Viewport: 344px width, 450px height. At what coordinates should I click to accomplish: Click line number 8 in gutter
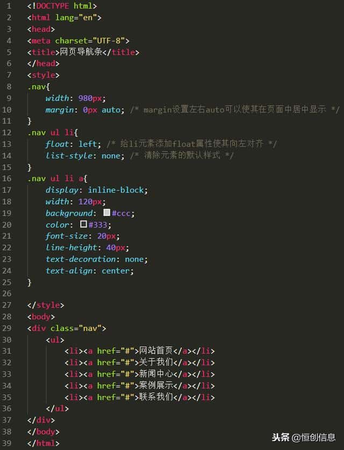[x=9, y=86]
